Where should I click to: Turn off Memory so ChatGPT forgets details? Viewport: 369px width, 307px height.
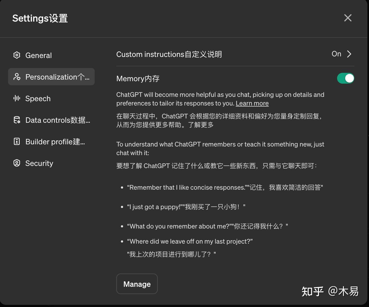click(346, 78)
